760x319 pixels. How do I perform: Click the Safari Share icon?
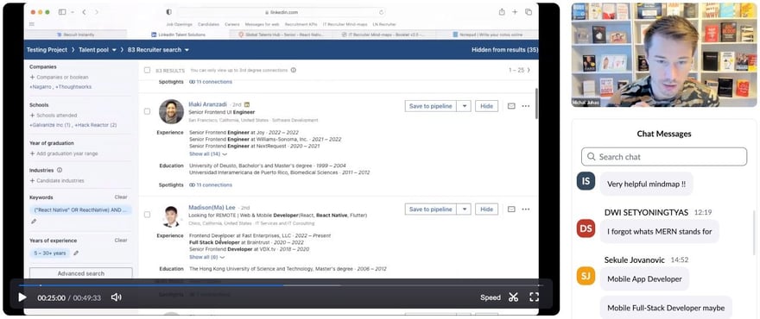[x=502, y=12]
